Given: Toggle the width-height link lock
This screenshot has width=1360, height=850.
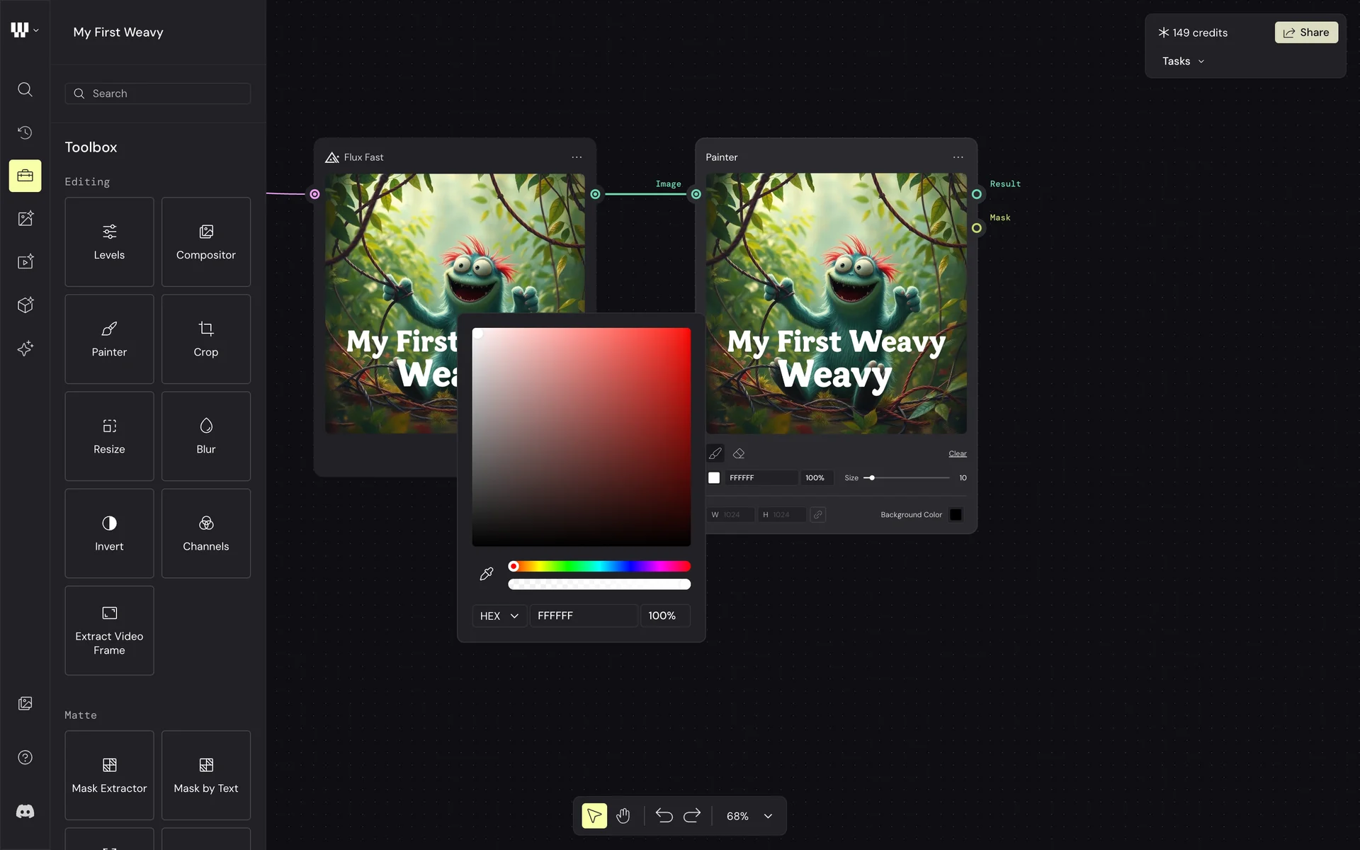Looking at the screenshot, I should pyautogui.click(x=817, y=515).
